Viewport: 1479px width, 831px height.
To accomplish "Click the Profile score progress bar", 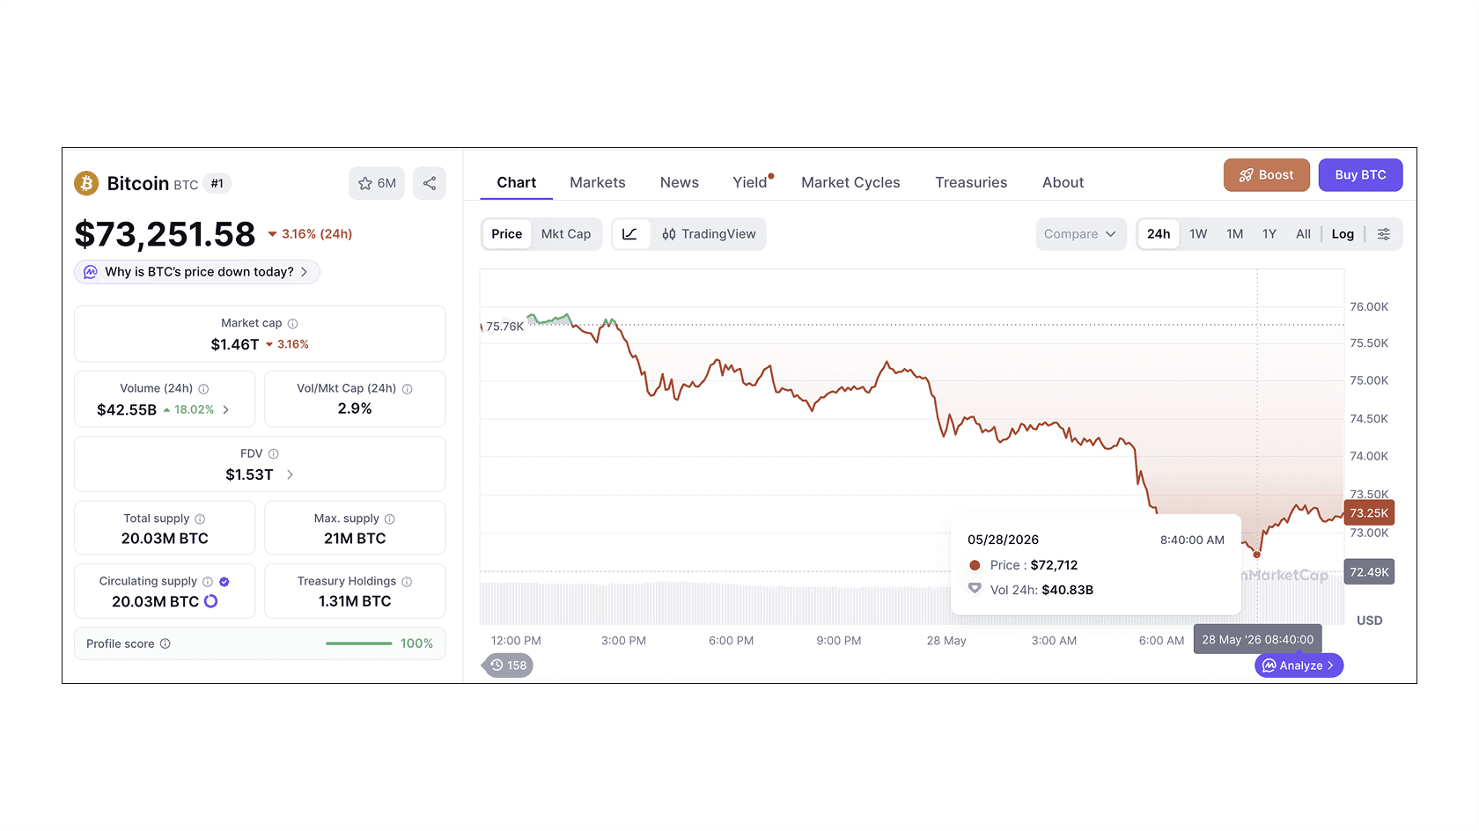I will (x=359, y=644).
